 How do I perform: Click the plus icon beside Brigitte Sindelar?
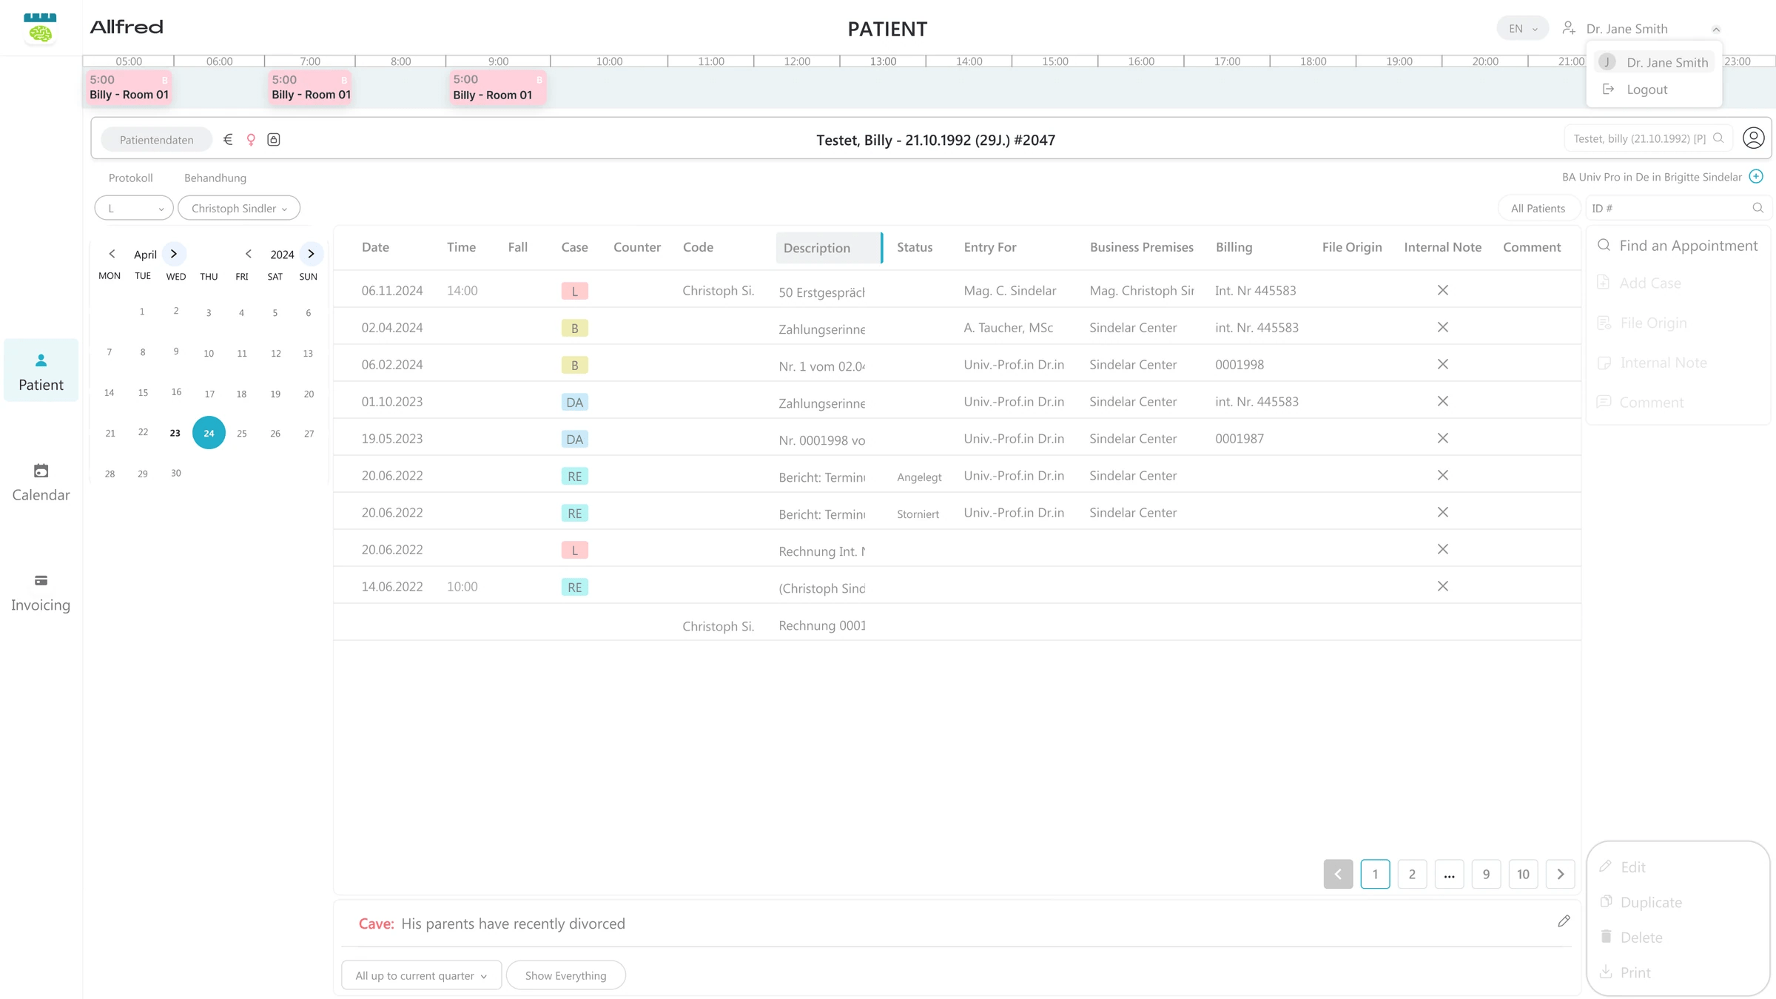(1756, 176)
